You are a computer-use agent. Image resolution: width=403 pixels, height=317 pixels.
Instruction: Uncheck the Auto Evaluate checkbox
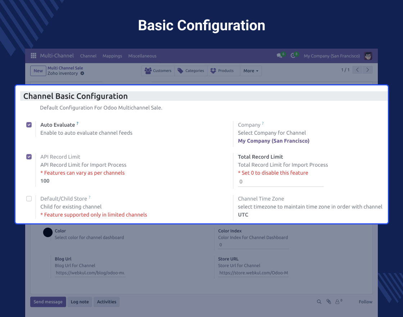[x=29, y=125]
